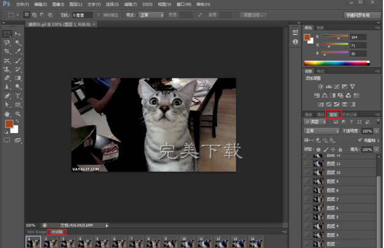This screenshot has width=384, height=248.
Task: Select the Rectangular Marquee tool
Action: (x=7, y=34)
